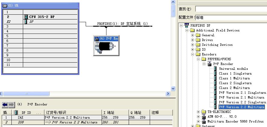Collapse the PROFIBUS DP tree node

click(181, 25)
